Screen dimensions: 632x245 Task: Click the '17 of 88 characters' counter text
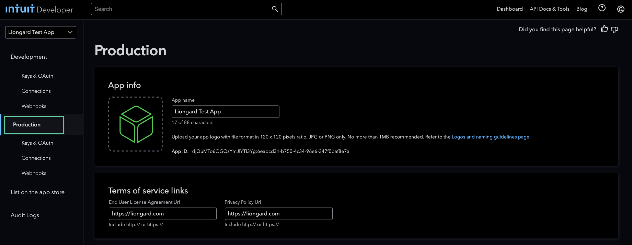(192, 122)
